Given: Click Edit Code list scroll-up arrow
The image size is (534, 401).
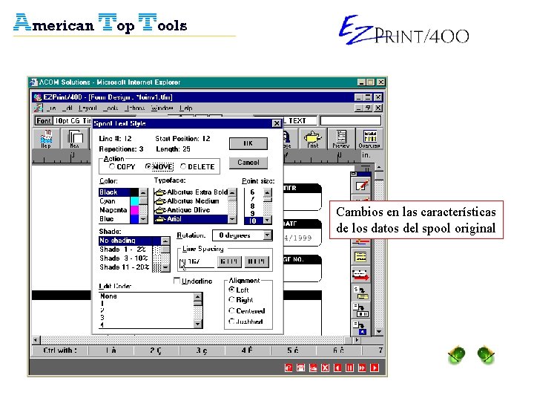Looking at the screenshot, I should point(198,297).
